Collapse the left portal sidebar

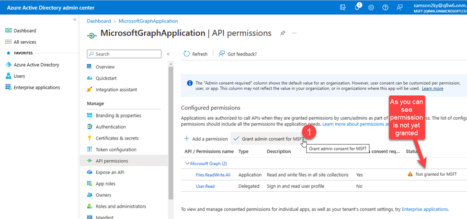(x=75, y=19)
